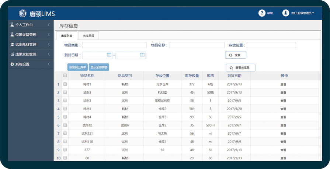This screenshot has height=169, width=330.
Task: Click the 物品名称 column header
Action: pyautogui.click(x=87, y=76)
